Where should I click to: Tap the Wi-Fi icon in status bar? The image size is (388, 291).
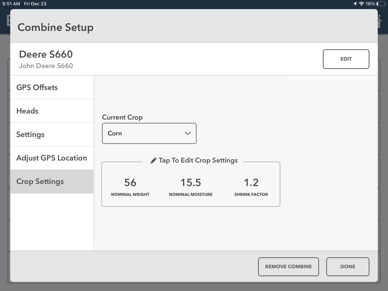(x=361, y=4)
